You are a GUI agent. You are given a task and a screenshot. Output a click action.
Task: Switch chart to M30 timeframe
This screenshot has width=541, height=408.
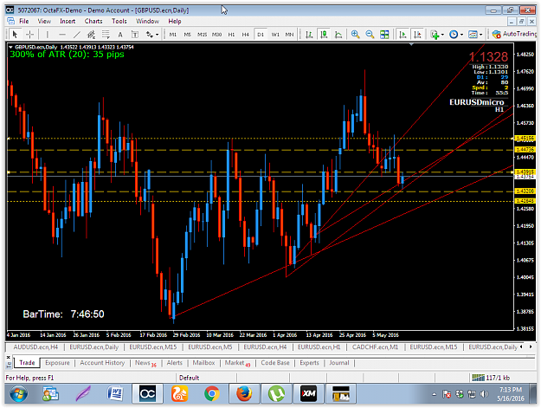coord(216,34)
